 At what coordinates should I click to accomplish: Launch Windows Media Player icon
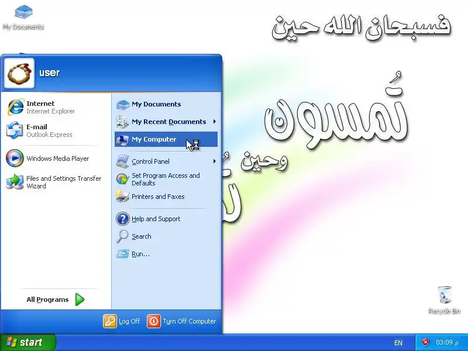[15, 158]
